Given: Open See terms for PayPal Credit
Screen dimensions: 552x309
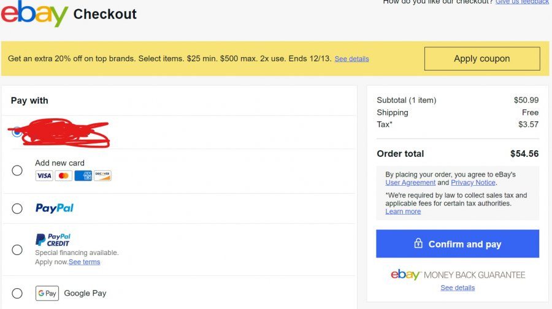Looking at the screenshot, I should [85, 262].
